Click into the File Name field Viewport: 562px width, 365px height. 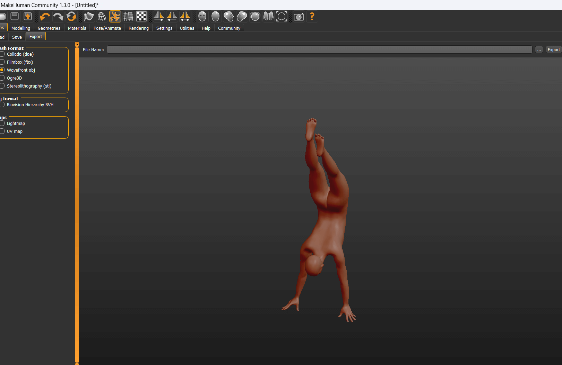click(319, 50)
